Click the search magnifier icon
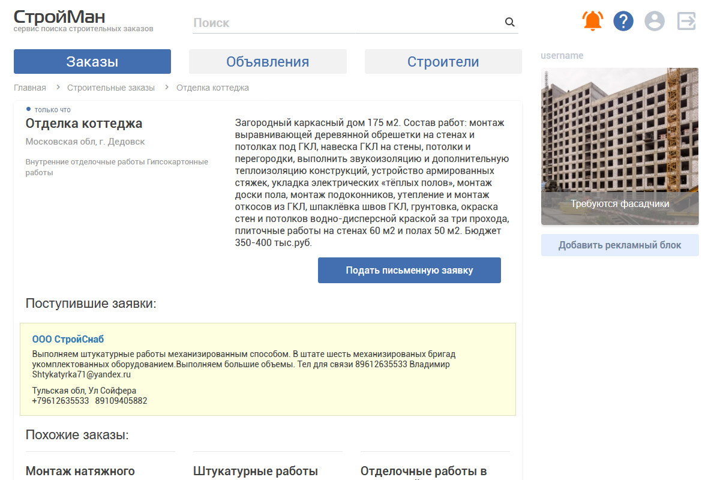The width and height of the screenshot is (720, 480). (510, 23)
